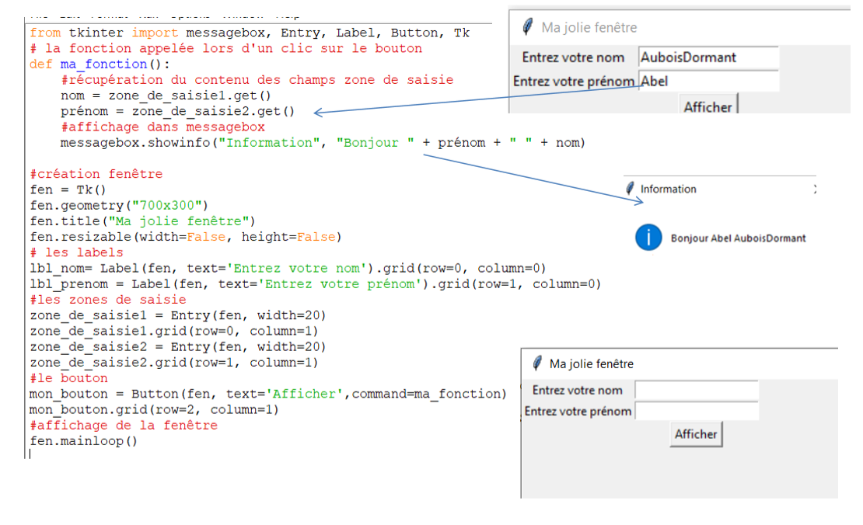This screenshot has height=525, width=863.
Task: Click the "def ma_fonction():" line in the editor
Action: point(100,64)
